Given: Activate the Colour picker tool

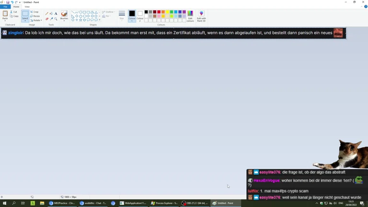Looking at the screenshot, I should pos(51,19).
